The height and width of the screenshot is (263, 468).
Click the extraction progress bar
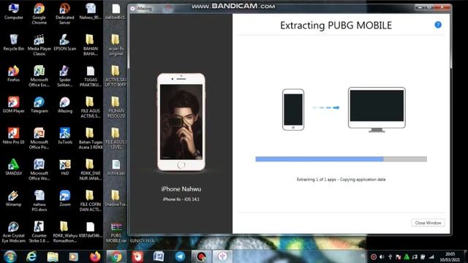click(341, 159)
